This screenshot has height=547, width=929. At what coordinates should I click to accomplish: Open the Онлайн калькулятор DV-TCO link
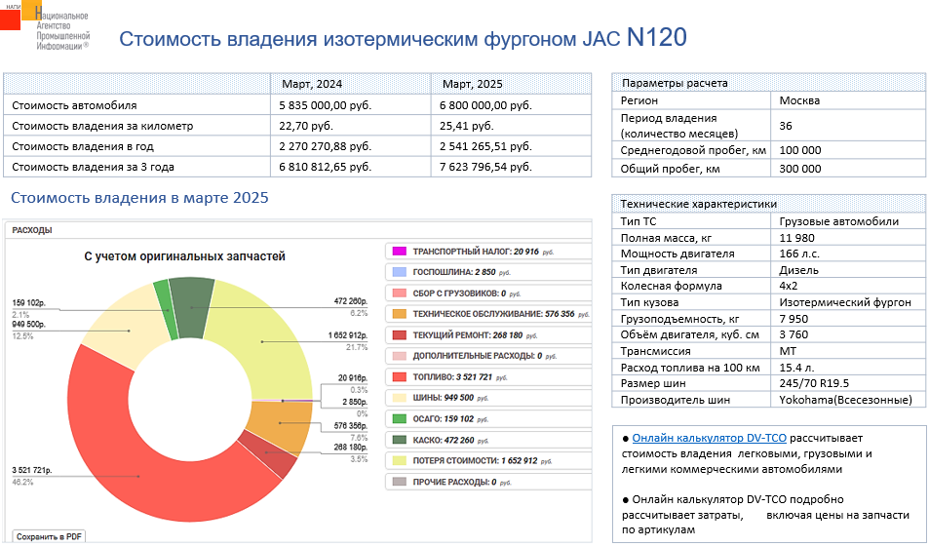point(709,438)
